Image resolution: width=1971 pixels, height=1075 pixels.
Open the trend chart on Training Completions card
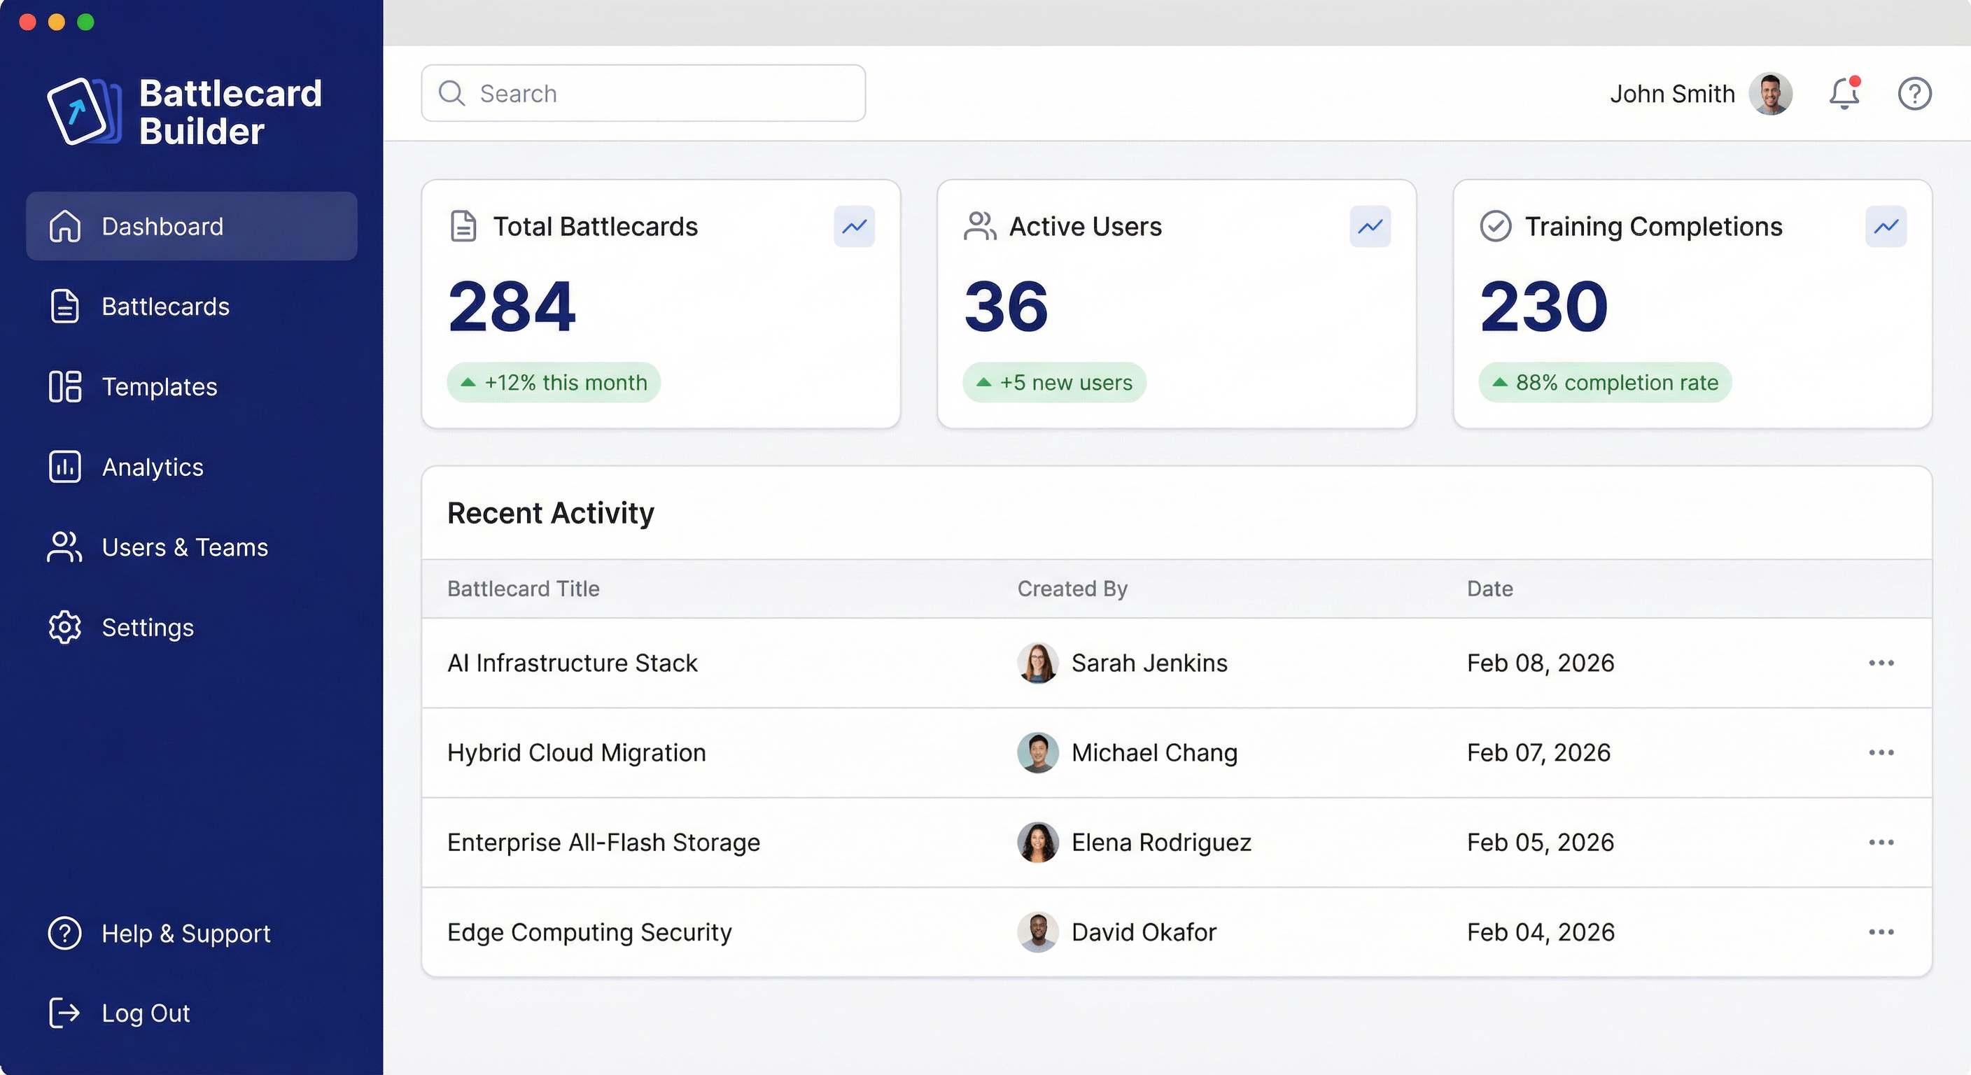pos(1886,227)
